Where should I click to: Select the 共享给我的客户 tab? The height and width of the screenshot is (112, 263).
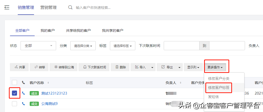(x=78, y=31)
